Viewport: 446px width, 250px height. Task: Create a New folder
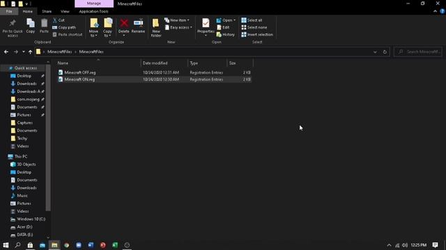click(x=156, y=28)
